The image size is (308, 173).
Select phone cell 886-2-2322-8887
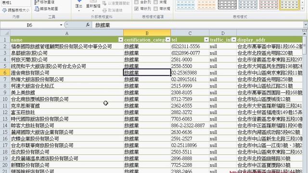(190, 125)
